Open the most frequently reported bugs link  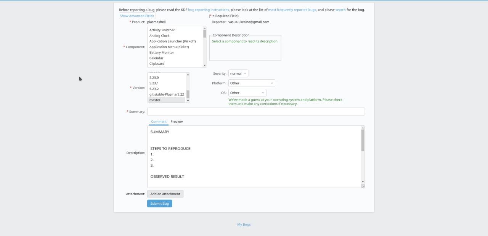point(292,10)
